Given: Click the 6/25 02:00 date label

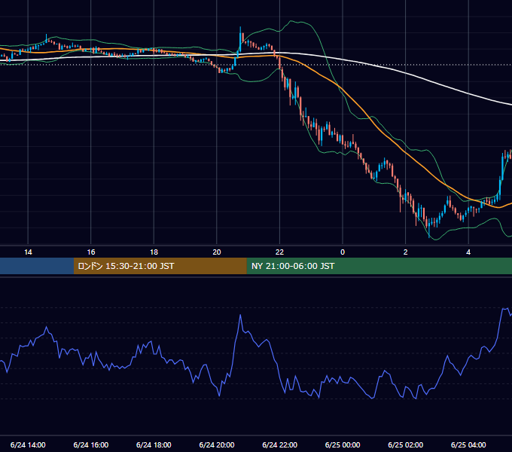Looking at the screenshot, I should click(406, 444).
